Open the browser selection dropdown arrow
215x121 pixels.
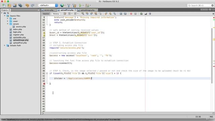65,5
